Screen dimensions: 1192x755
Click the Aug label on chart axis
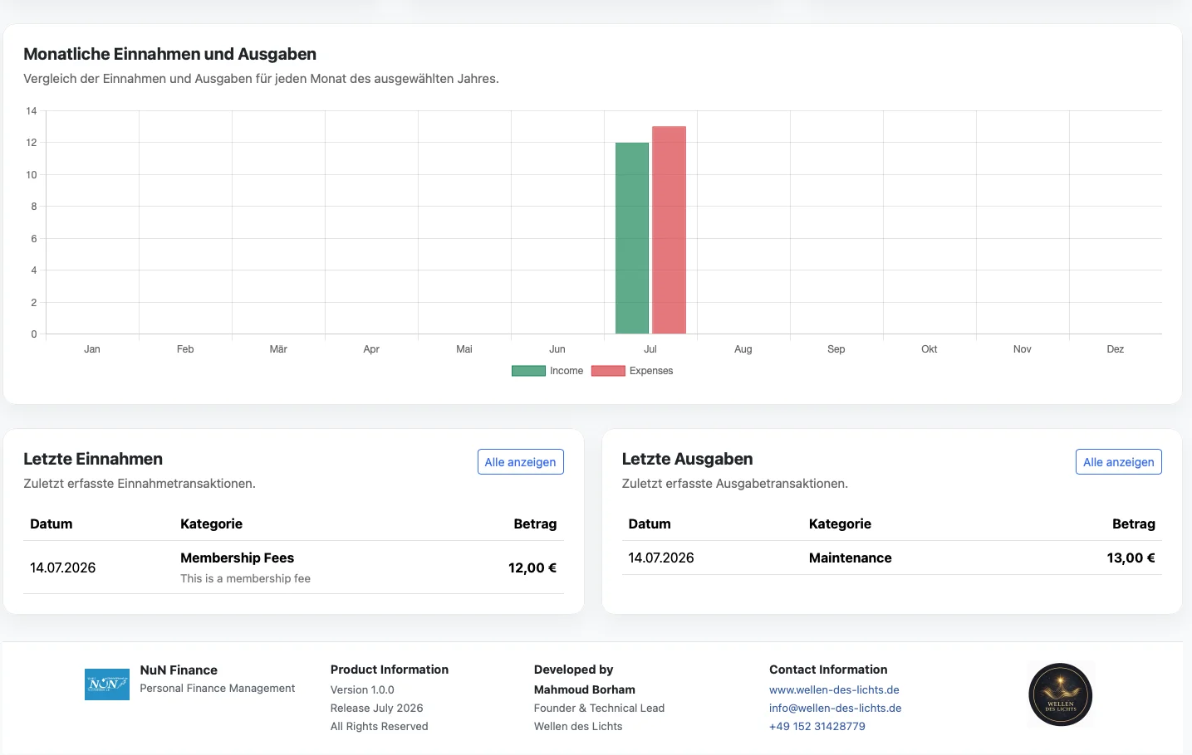(743, 349)
